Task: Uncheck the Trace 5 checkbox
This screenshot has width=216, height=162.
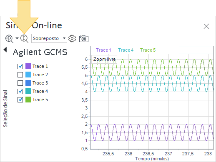Action: point(20,100)
